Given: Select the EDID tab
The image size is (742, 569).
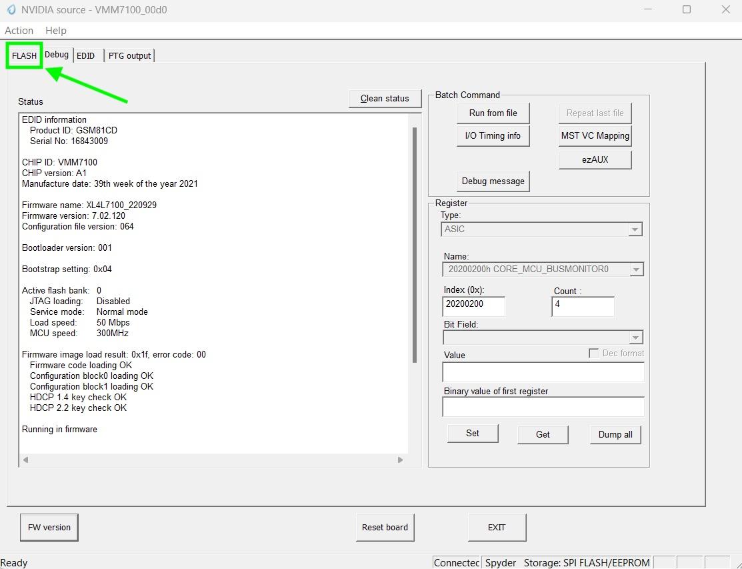Looking at the screenshot, I should tap(86, 56).
